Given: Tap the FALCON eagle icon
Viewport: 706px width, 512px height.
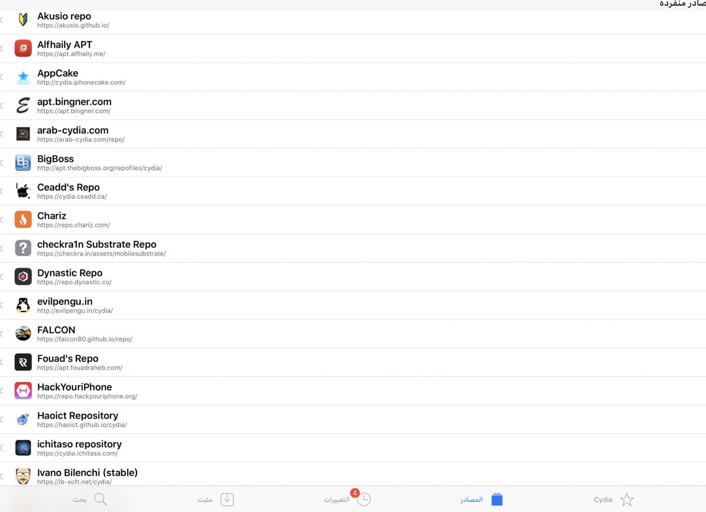Looking at the screenshot, I should pyautogui.click(x=23, y=333).
